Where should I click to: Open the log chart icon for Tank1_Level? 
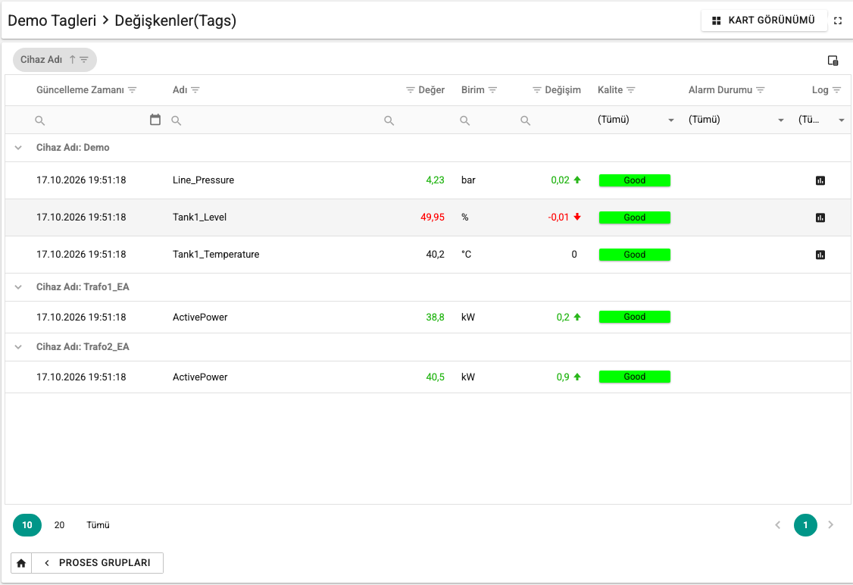click(820, 217)
